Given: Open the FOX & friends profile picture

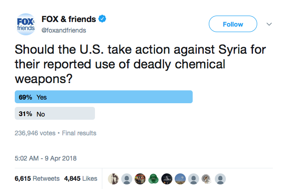Looking at the screenshot, I should coord(26,24).
